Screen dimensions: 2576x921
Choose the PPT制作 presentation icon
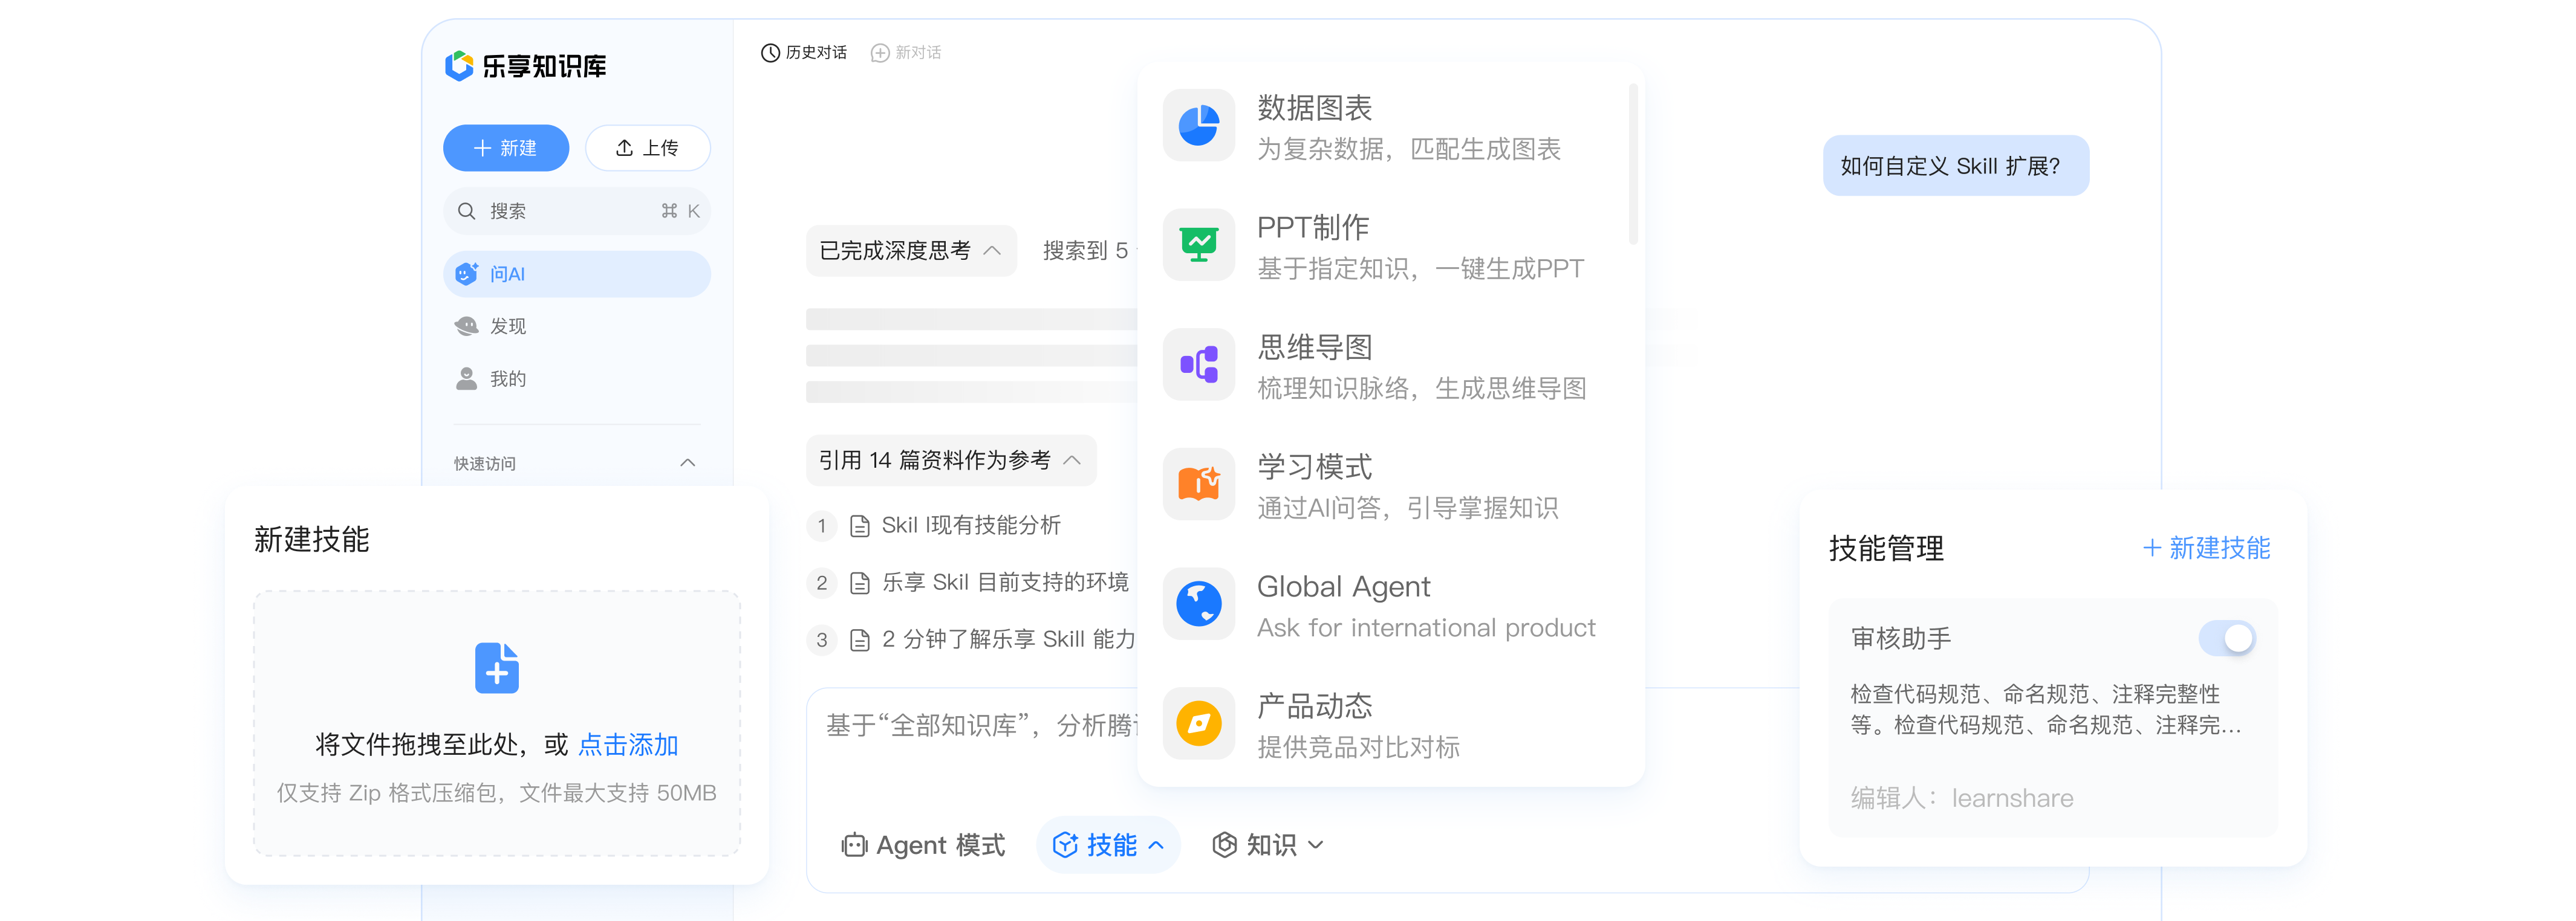coord(1198,246)
